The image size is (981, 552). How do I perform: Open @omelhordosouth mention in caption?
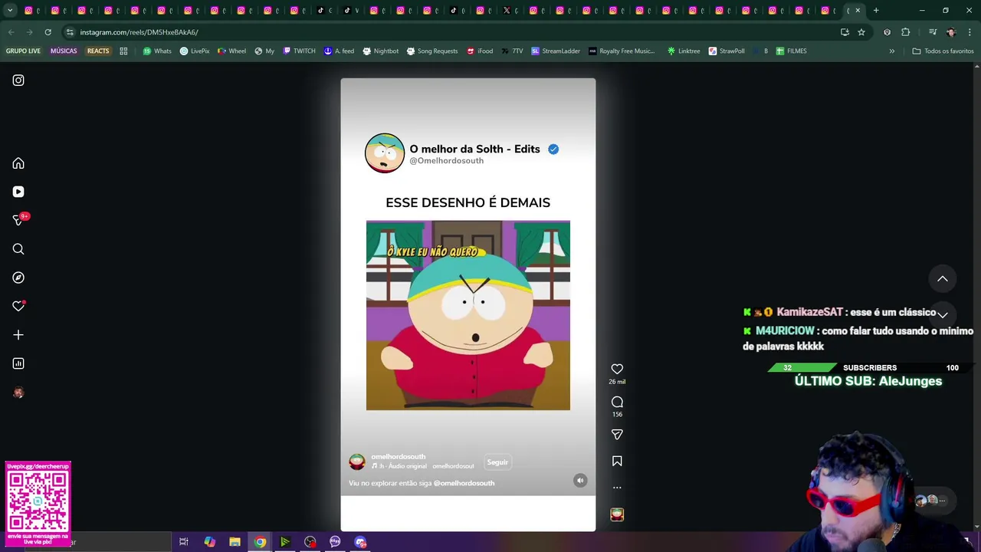pyautogui.click(x=464, y=483)
